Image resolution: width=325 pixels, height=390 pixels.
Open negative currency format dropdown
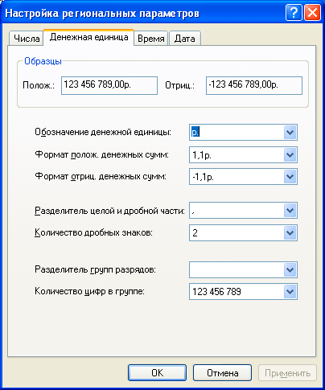click(290, 177)
